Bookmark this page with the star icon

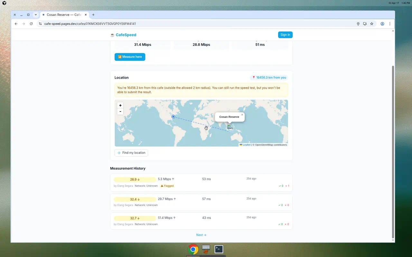coord(372,24)
